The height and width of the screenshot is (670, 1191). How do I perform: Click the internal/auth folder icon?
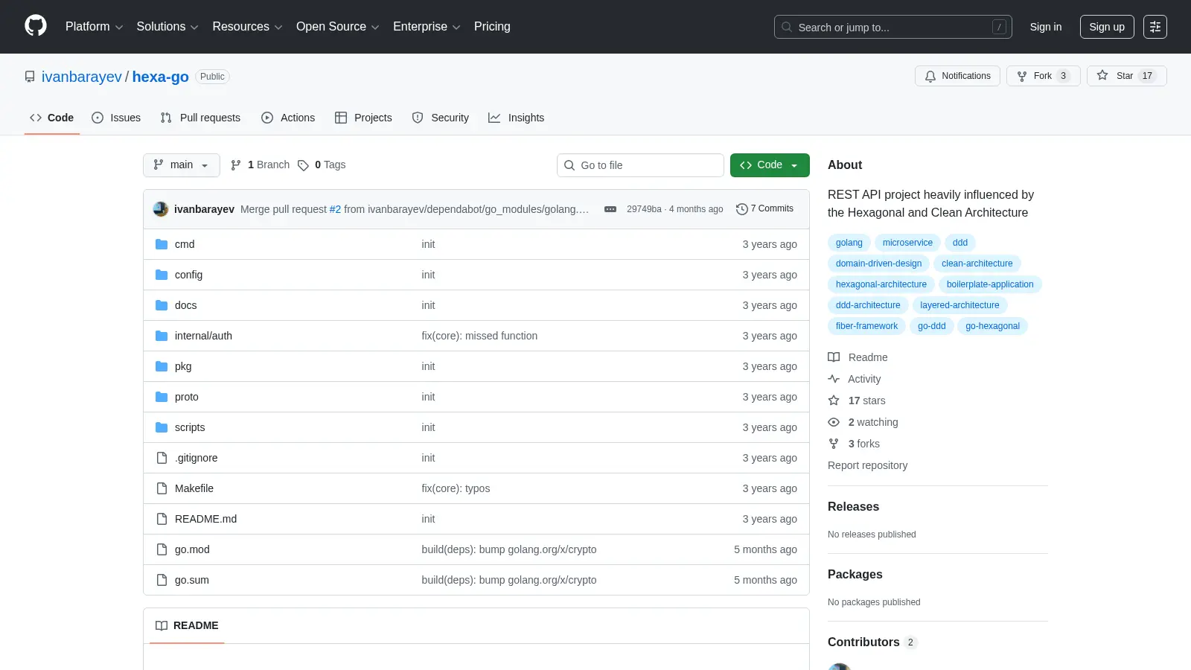coord(162,336)
